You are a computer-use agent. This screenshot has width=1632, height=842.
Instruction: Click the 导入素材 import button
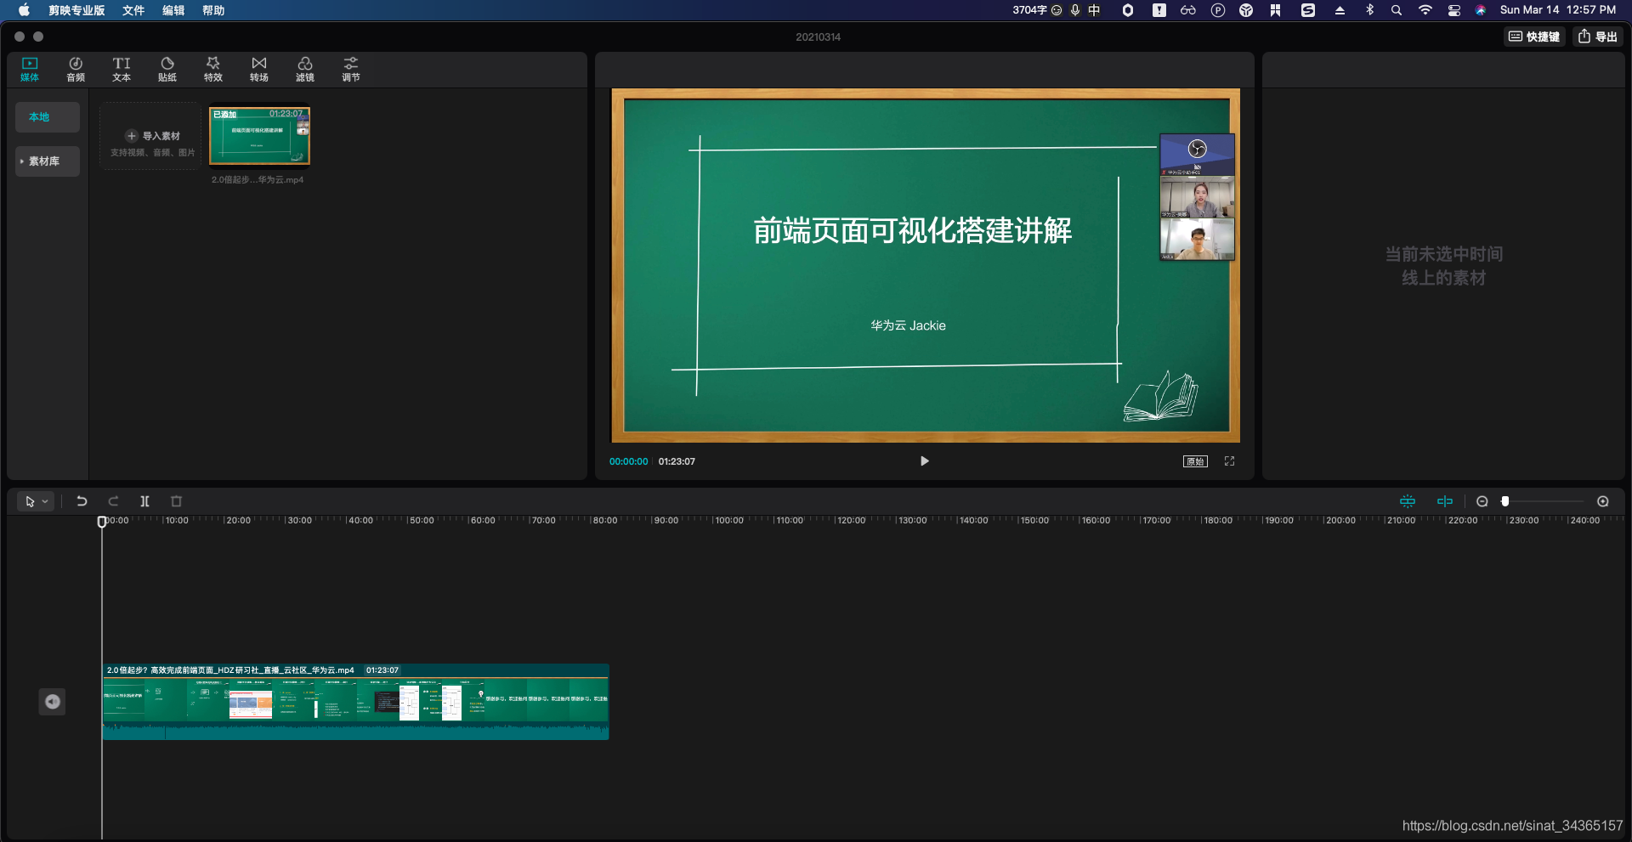[x=150, y=136]
